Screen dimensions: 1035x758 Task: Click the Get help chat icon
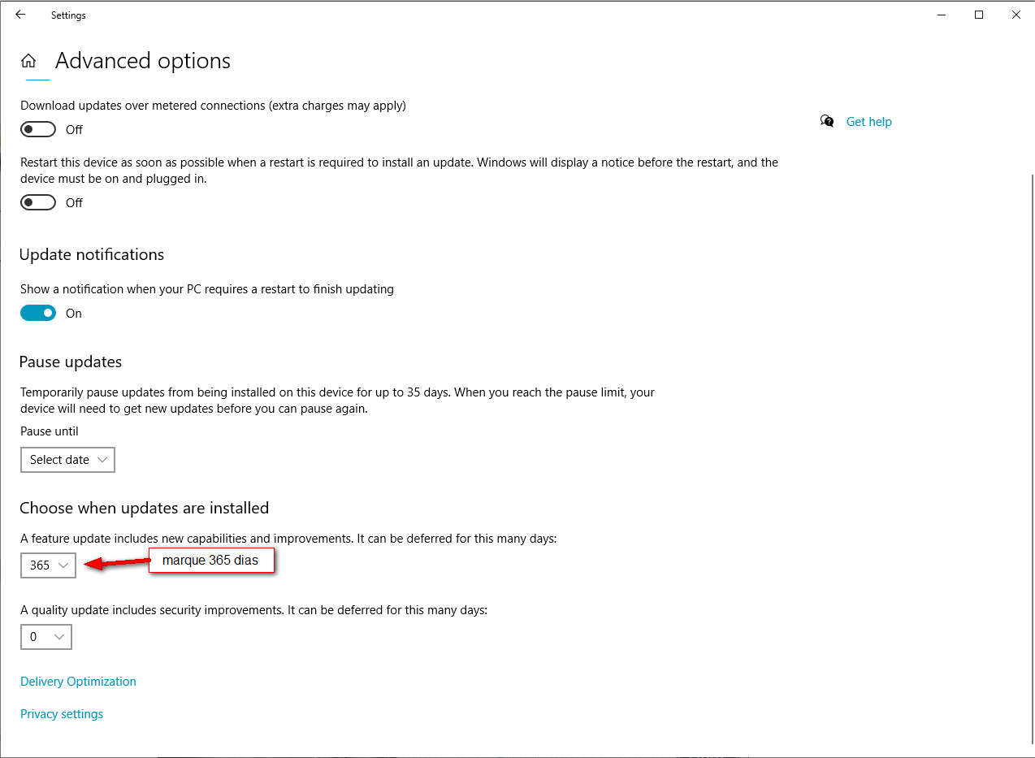[x=827, y=121]
